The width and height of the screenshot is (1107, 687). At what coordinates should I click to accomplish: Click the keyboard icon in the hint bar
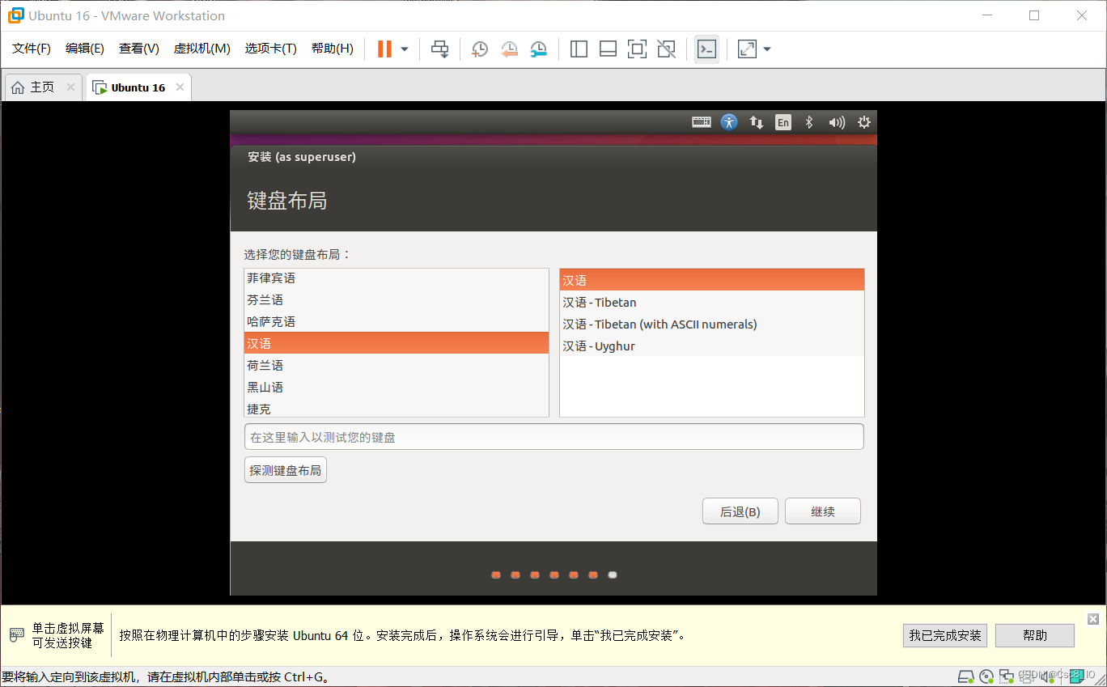pos(16,634)
